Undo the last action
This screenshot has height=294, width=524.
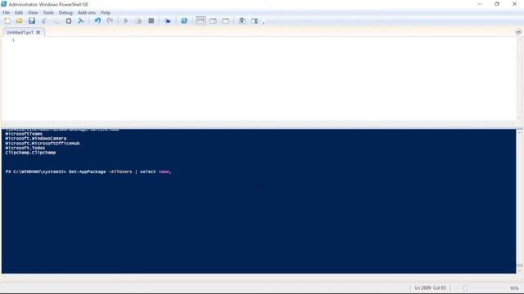97,20
